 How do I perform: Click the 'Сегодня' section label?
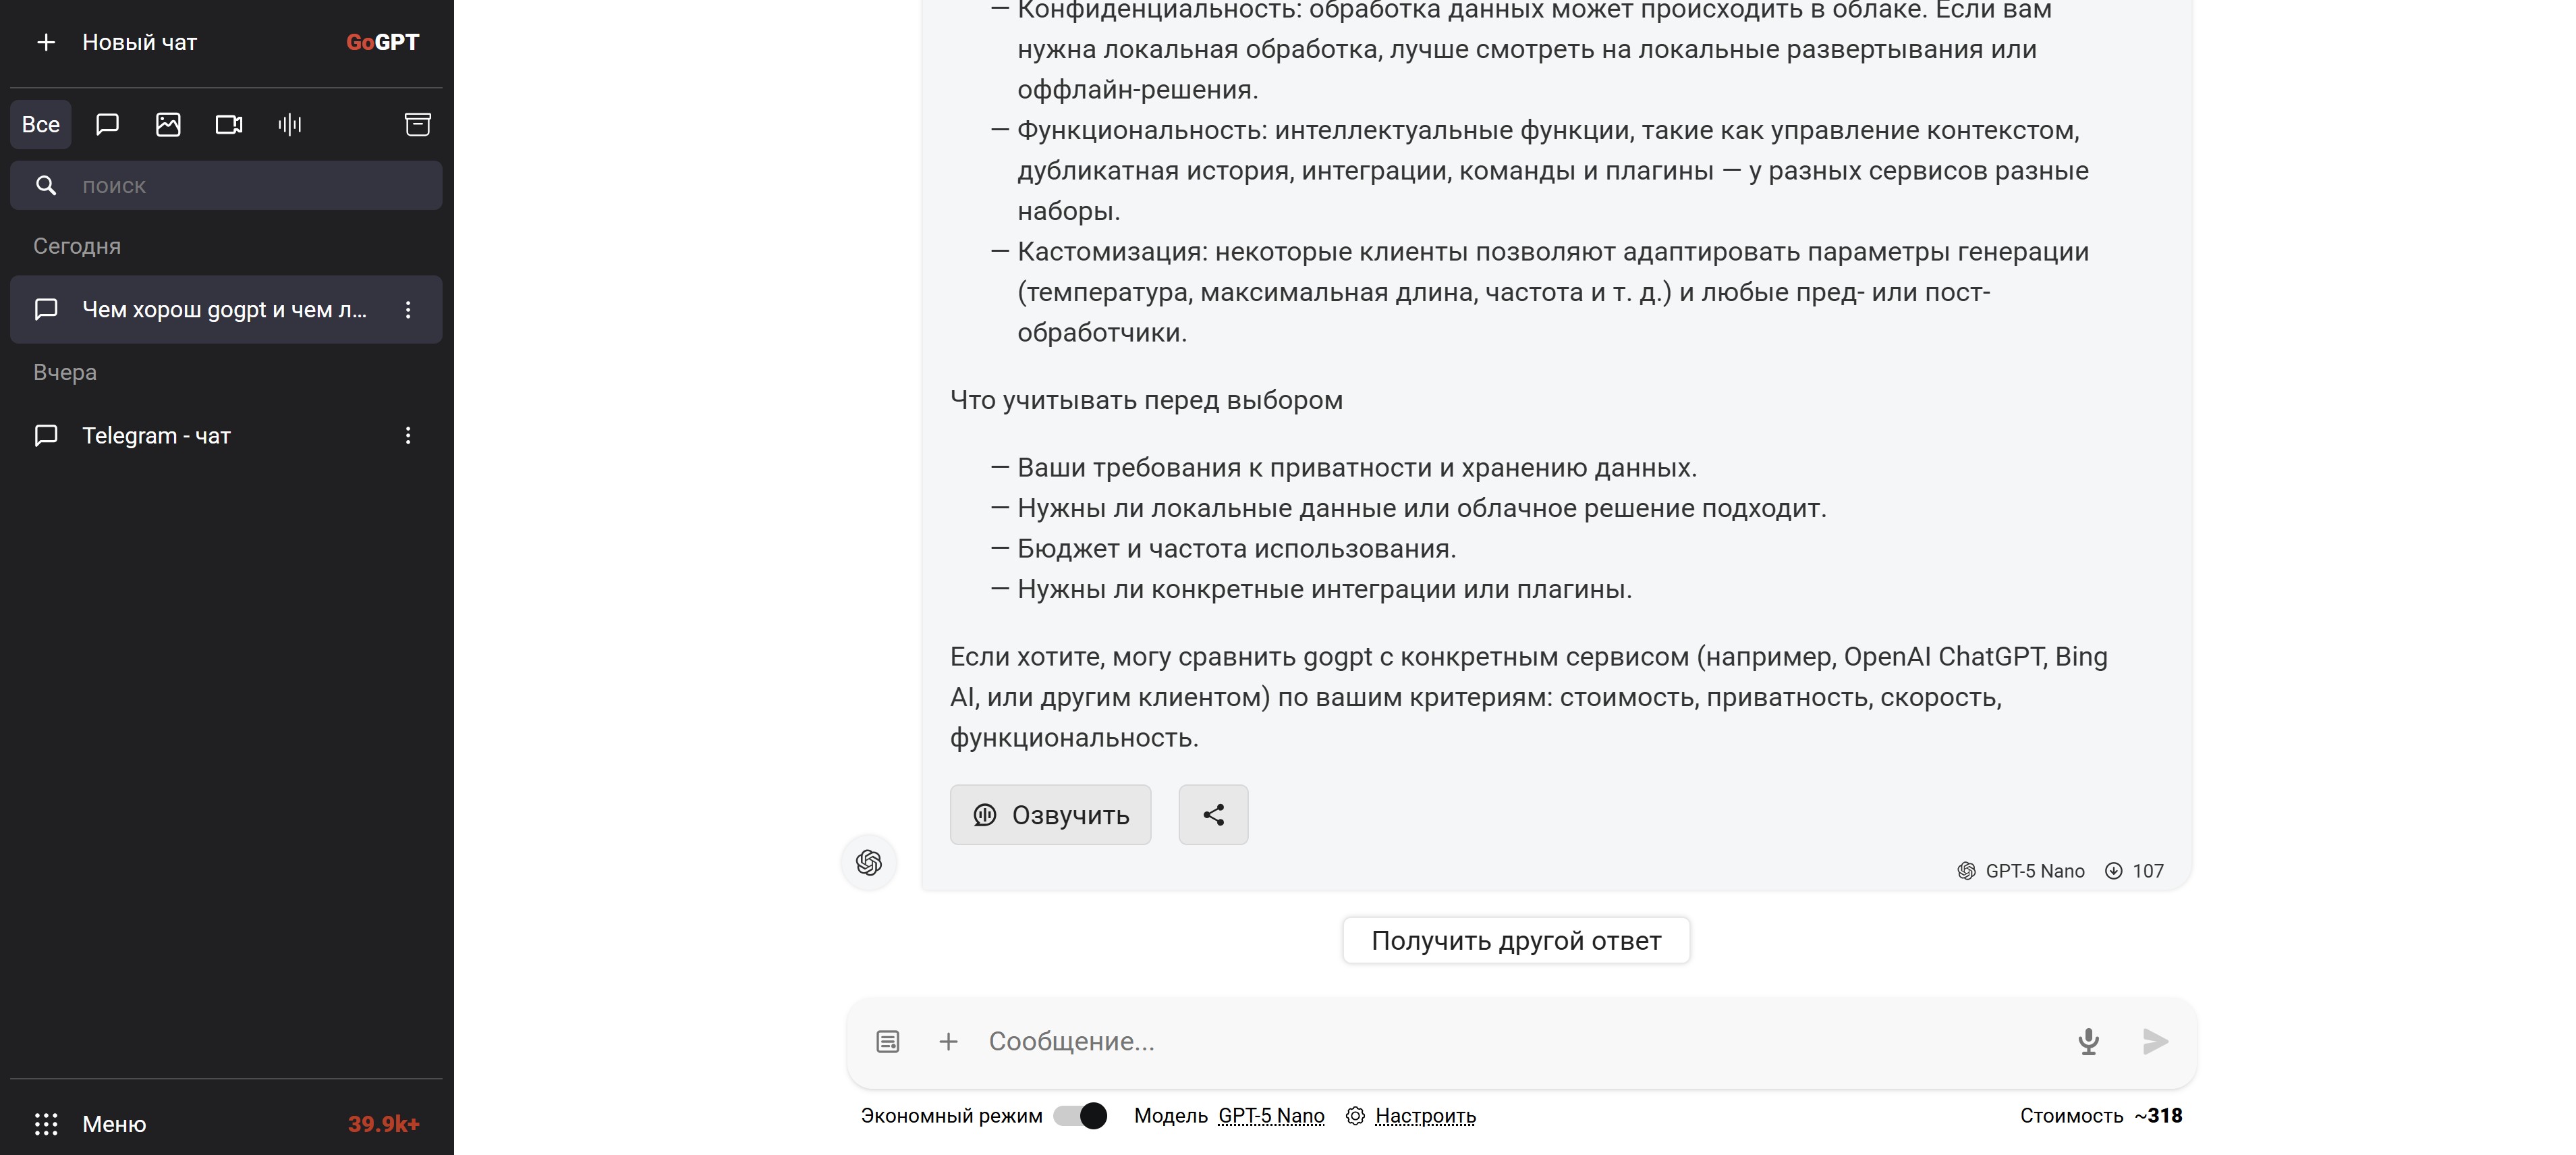(77, 246)
